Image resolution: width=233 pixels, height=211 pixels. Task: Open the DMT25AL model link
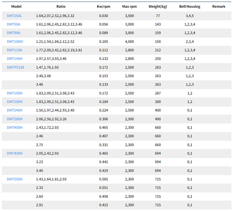coord(14,16)
